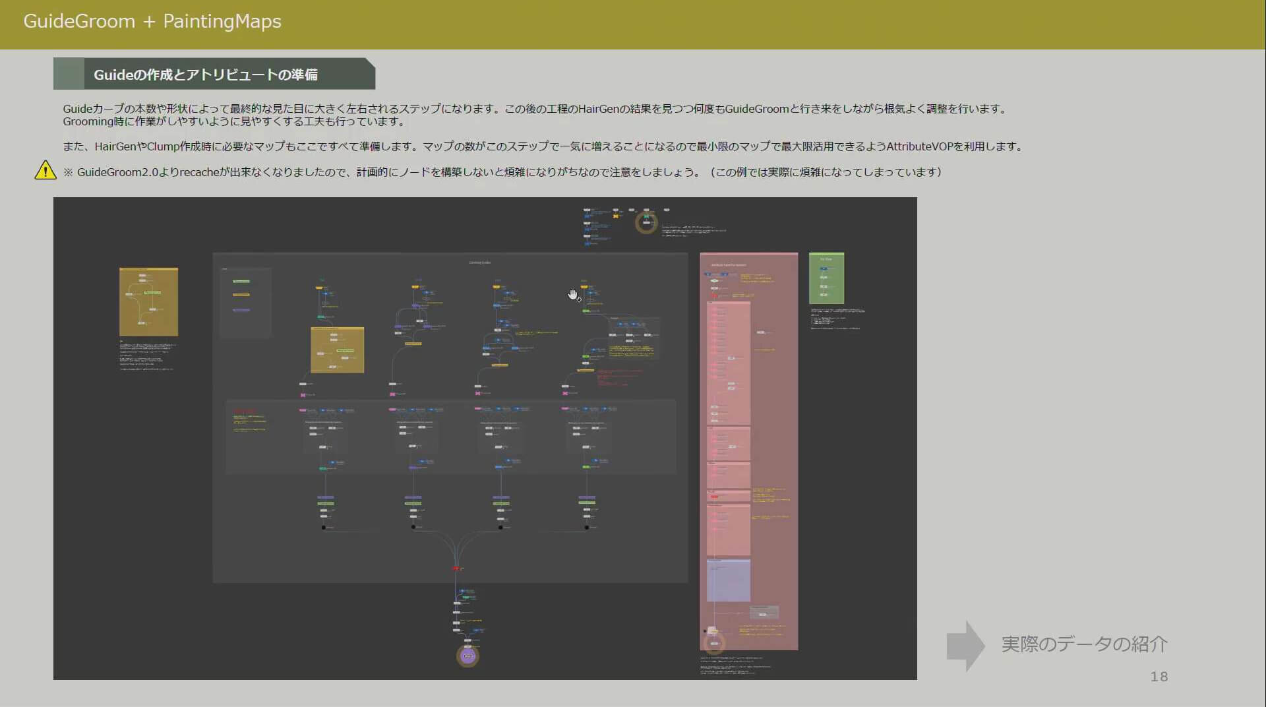1266x707 pixels.
Task: Click the GuideGroom + PaintingMaps slide title
Action: pos(152,22)
